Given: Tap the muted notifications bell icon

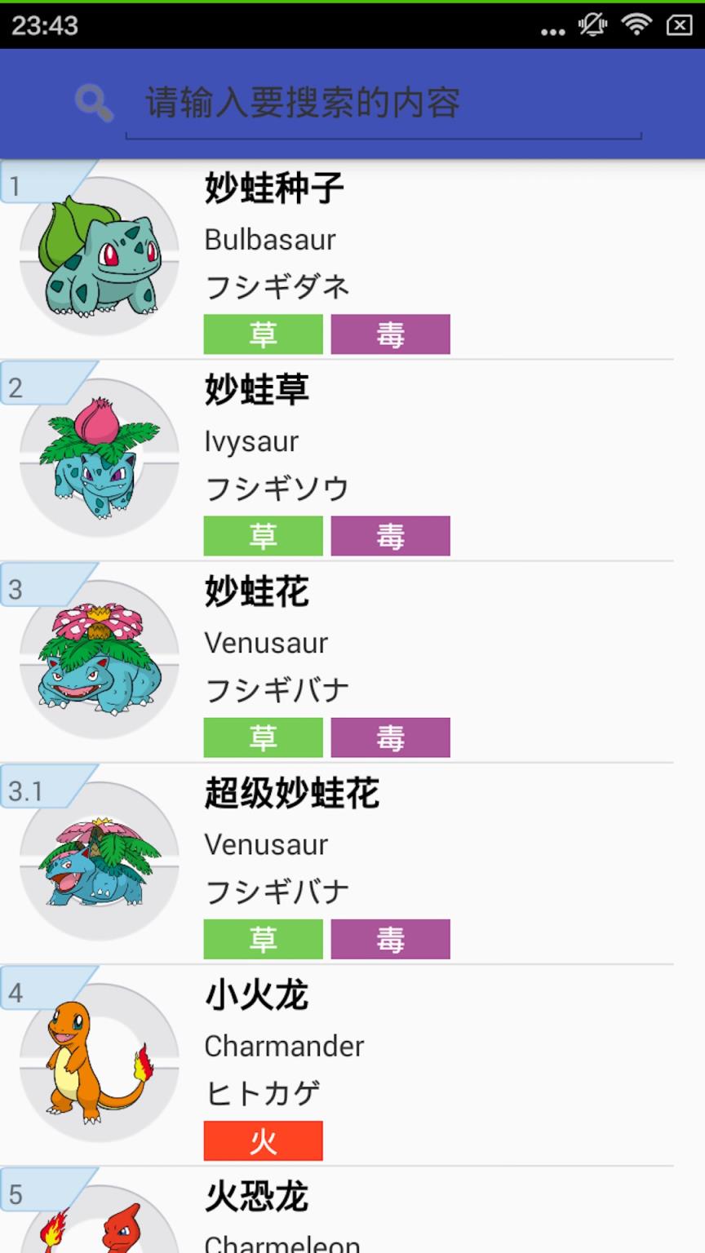Looking at the screenshot, I should pyautogui.click(x=592, y=24).
